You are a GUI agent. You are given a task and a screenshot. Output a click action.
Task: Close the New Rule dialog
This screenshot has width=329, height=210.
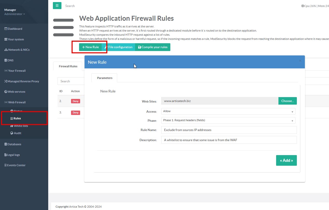click(300, 61)
